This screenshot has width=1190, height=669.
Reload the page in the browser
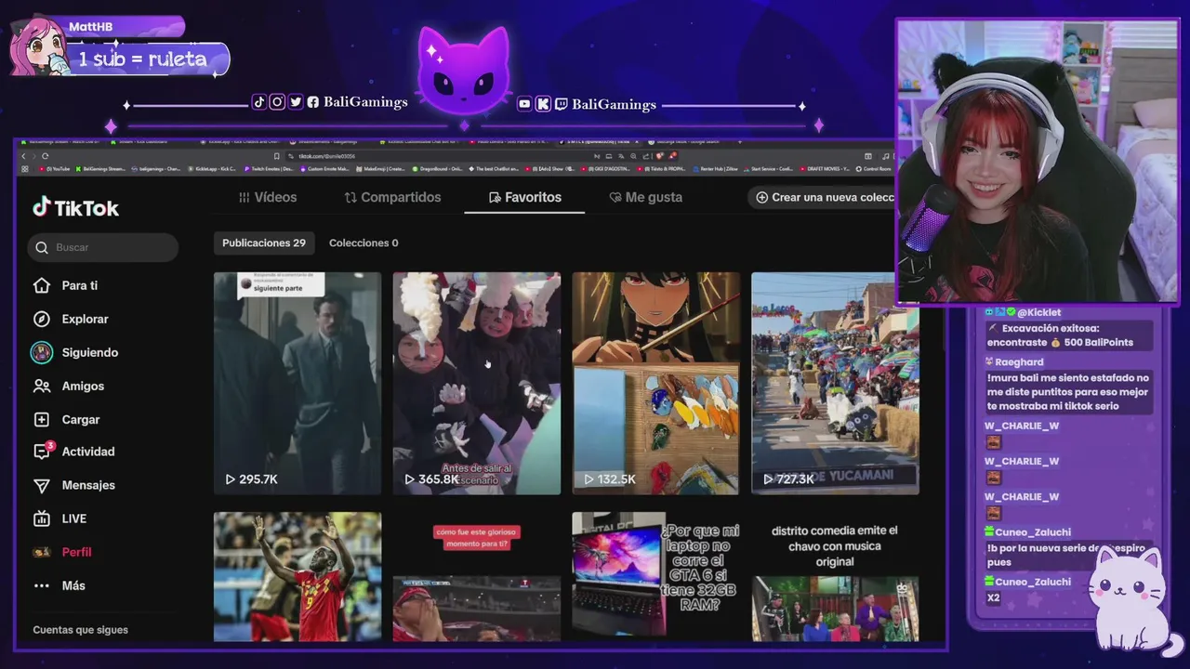click(45, 156)
